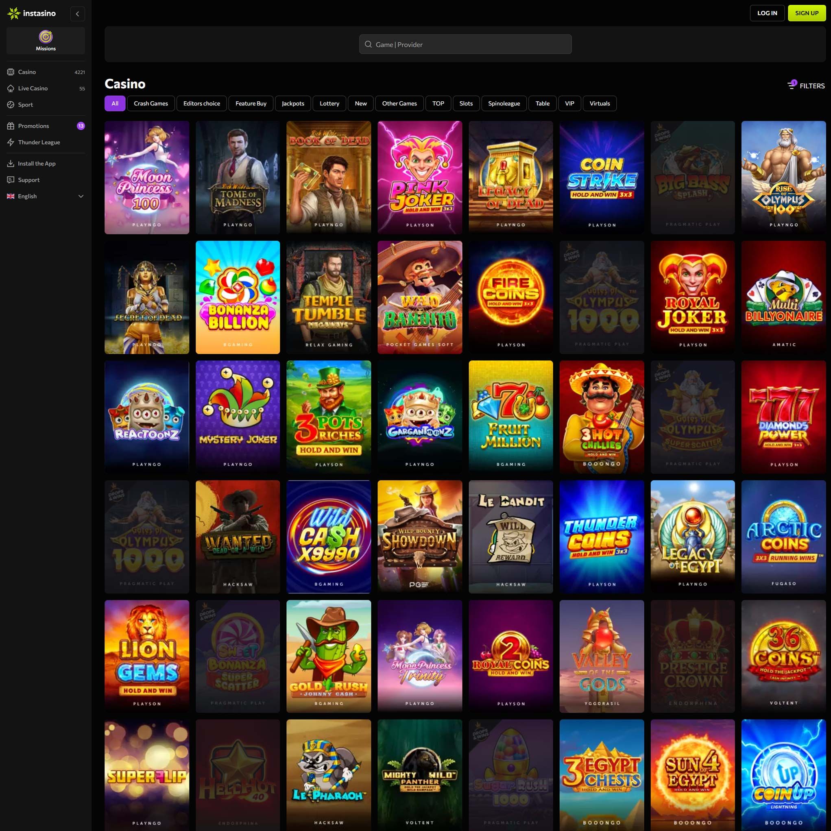
Task: Filter by the New tab
Action: click(360, 103)
